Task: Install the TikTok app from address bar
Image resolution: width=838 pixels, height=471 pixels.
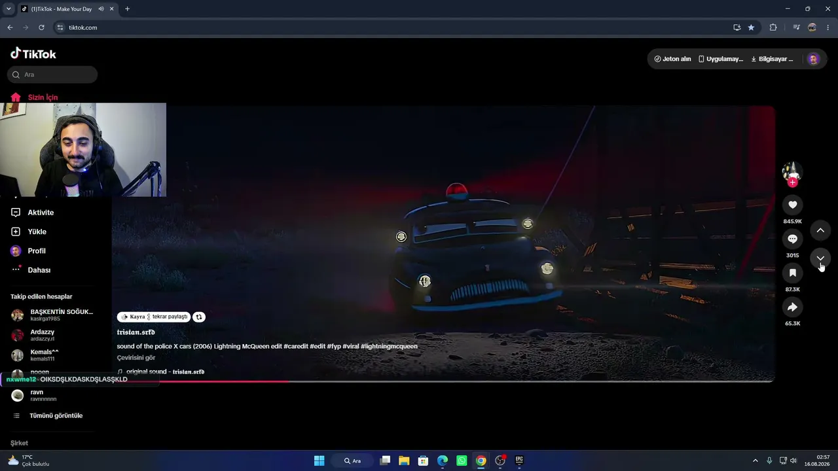Action: [x=737, y=27]
